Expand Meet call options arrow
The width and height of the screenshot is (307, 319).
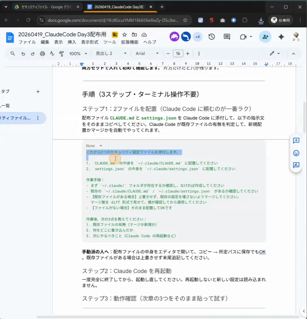pyautogui.click(x=251, y=37)
